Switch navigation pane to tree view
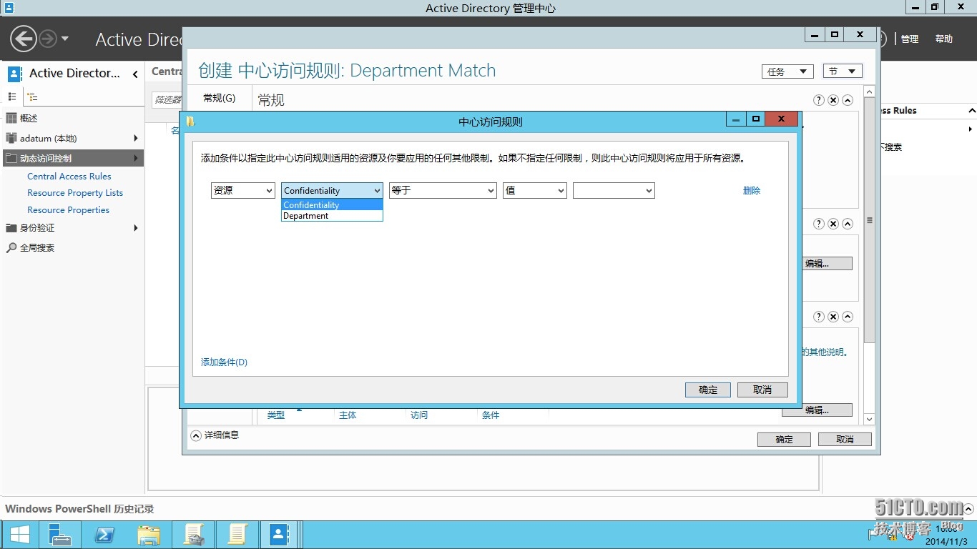Screen dimensions: 977x549 pos(32,97)
